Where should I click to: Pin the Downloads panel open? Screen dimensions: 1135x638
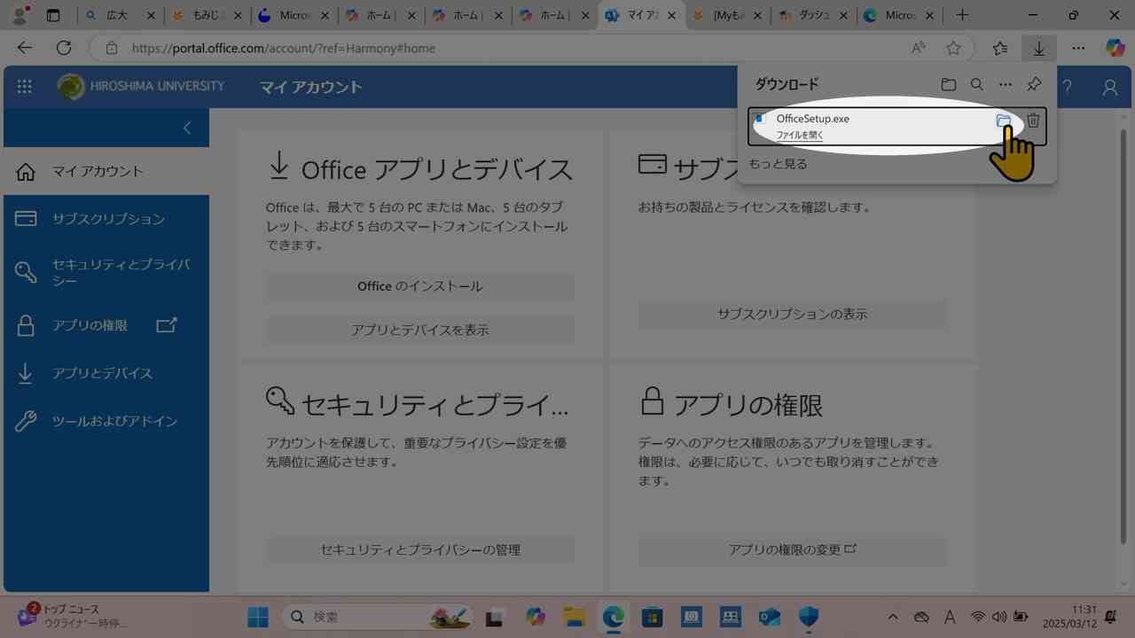tap(1033, 84)
